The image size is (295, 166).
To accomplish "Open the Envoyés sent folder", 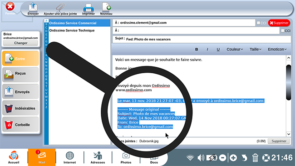I will (20, 92).
